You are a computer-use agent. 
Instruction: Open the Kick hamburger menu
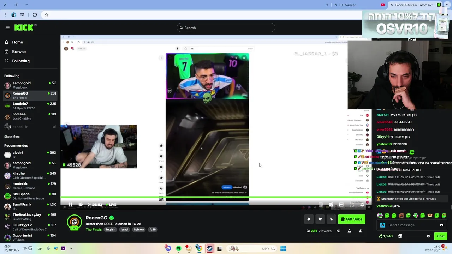pos(7,28)
